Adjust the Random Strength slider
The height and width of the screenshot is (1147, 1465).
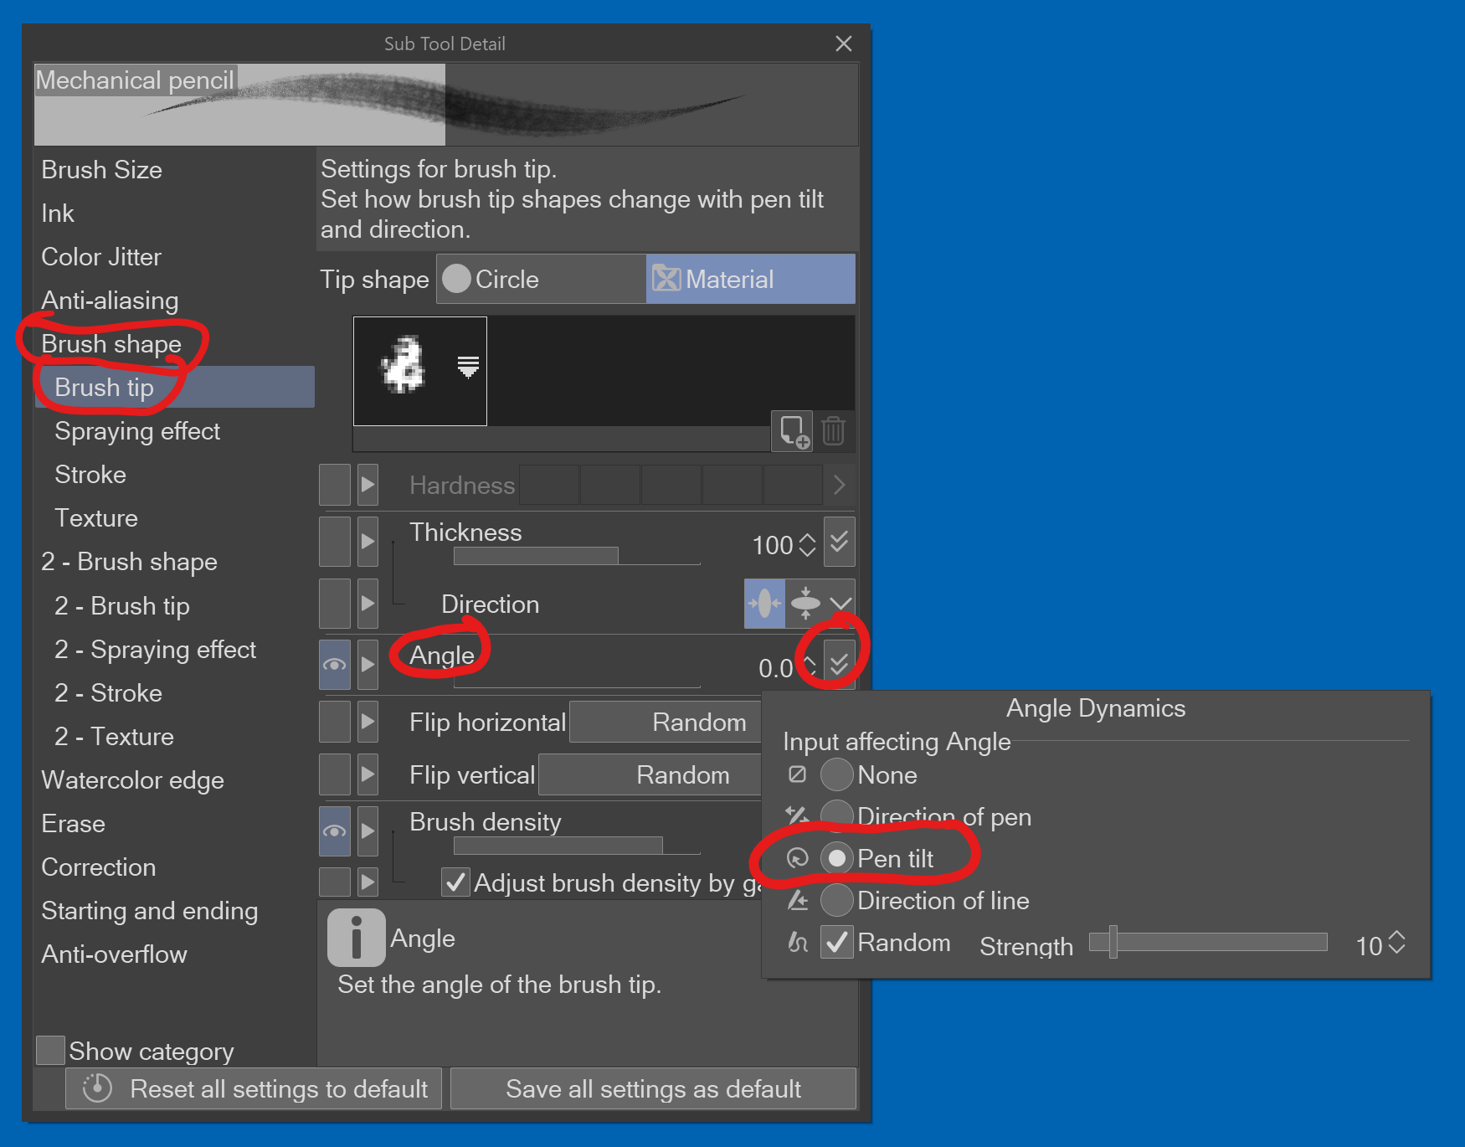click(x=1113, y=942)
